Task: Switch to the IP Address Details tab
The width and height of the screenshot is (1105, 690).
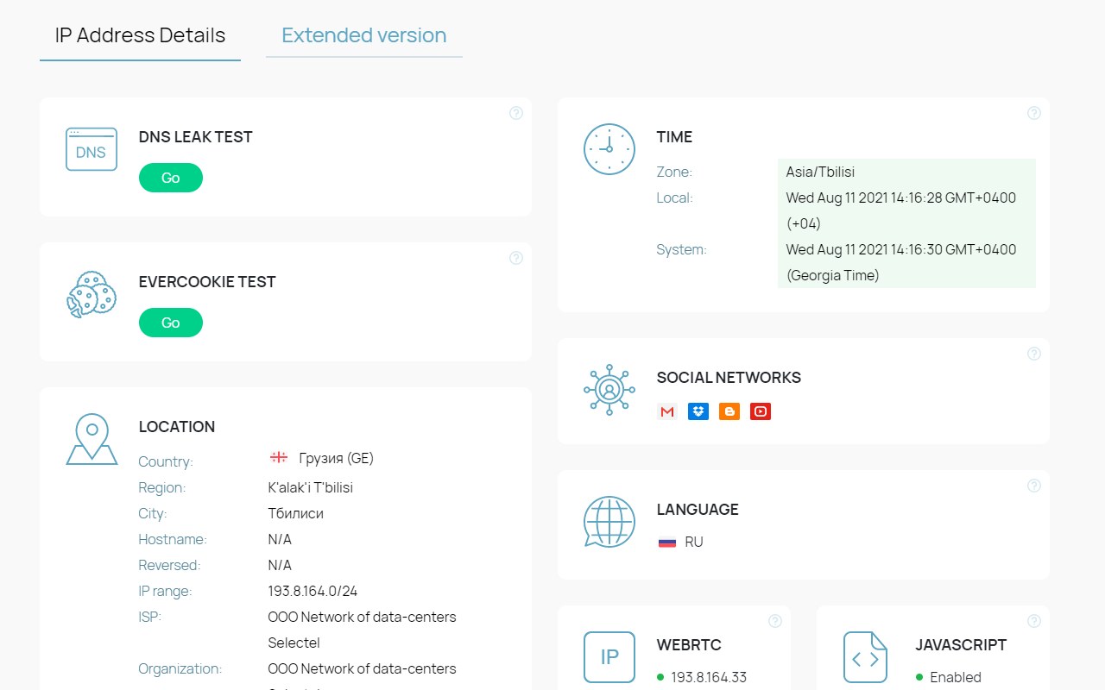Action: 140,35
